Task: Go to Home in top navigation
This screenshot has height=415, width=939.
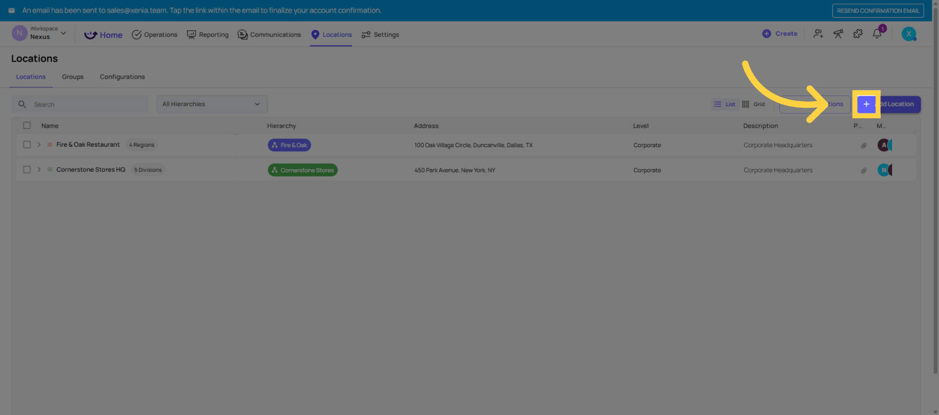Action: 103,35
